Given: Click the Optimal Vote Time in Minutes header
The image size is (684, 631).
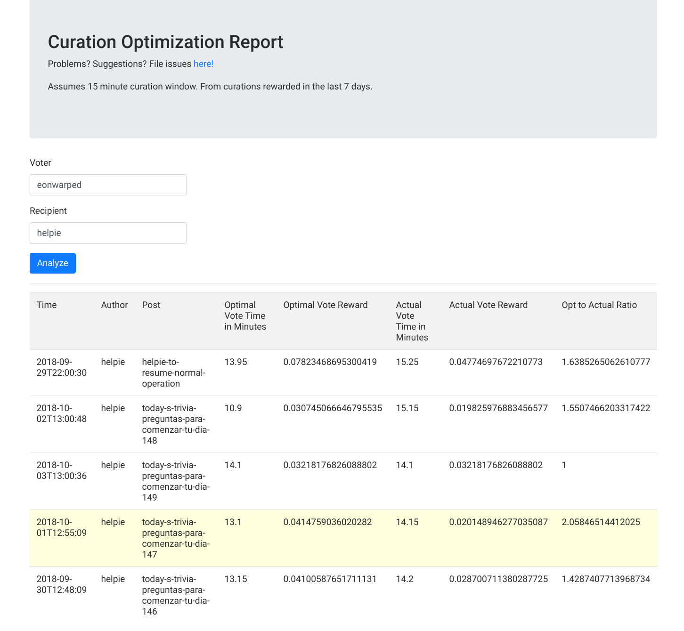Looking at the screenshot, I should tap(245, 316).
